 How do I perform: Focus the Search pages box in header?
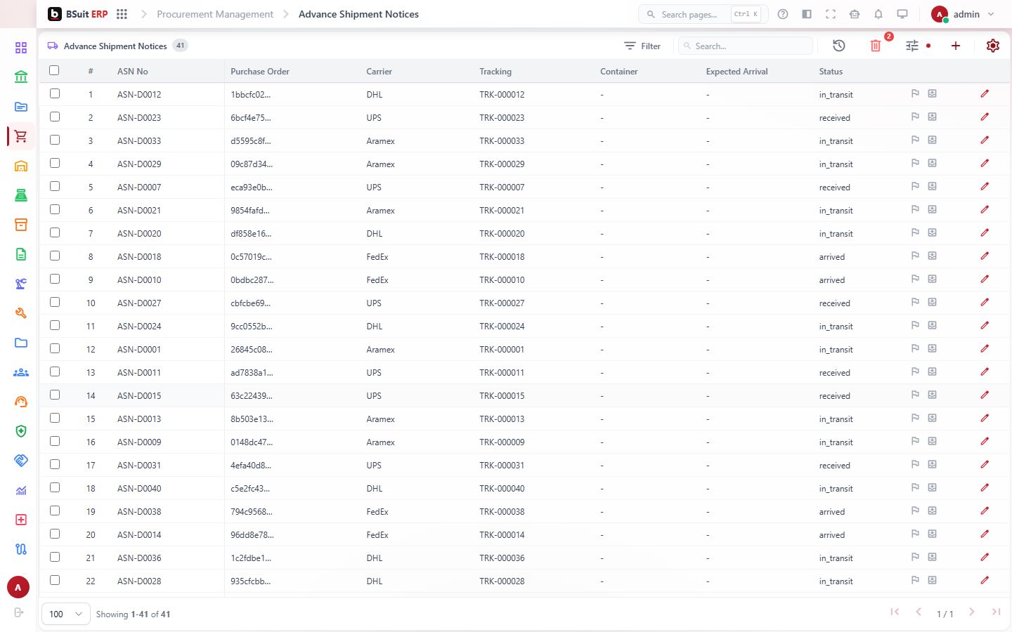[703, 14]
